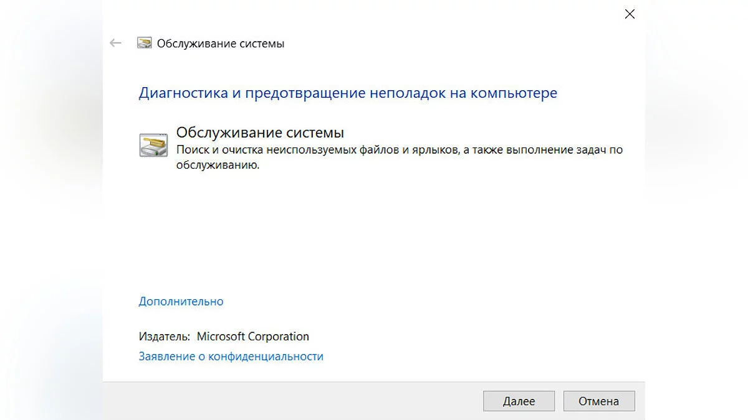Image resolution: width=748 pixels, height=420 pixels.
Task: Click heading "Диагностика и предотвращение неполадок на компьютере"
Action: click(348, 93)
